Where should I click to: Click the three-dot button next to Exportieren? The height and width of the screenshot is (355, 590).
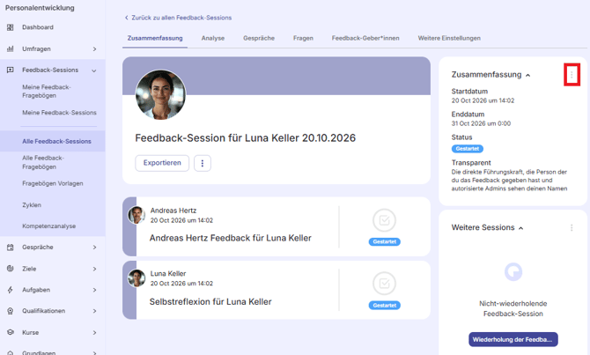pyautogui.click(x=203, y=163)
